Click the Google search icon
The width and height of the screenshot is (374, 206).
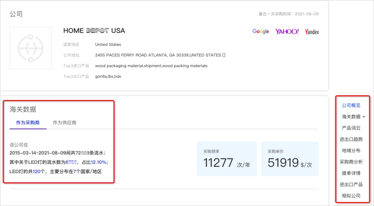pyautogui.click(x=260, y=31)
